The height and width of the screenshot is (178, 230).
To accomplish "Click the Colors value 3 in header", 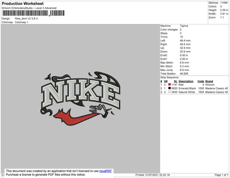I will pos(221,7).
